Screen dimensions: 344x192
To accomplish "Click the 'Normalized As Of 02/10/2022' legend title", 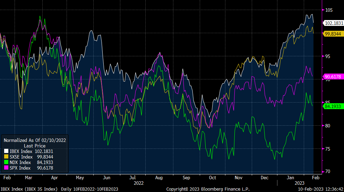I will (x=35, y=140).
